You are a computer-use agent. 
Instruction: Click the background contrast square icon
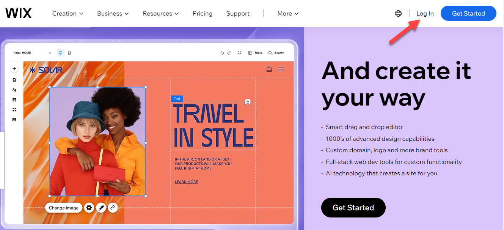pos(14,100)
